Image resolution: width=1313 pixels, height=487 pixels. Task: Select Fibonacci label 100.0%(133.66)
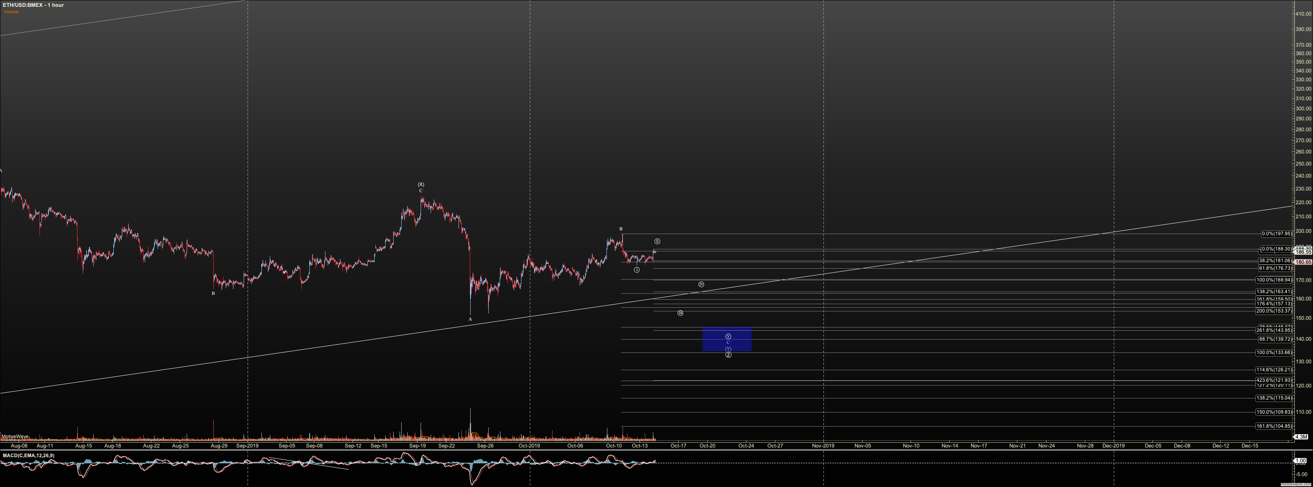point(1273,352)
